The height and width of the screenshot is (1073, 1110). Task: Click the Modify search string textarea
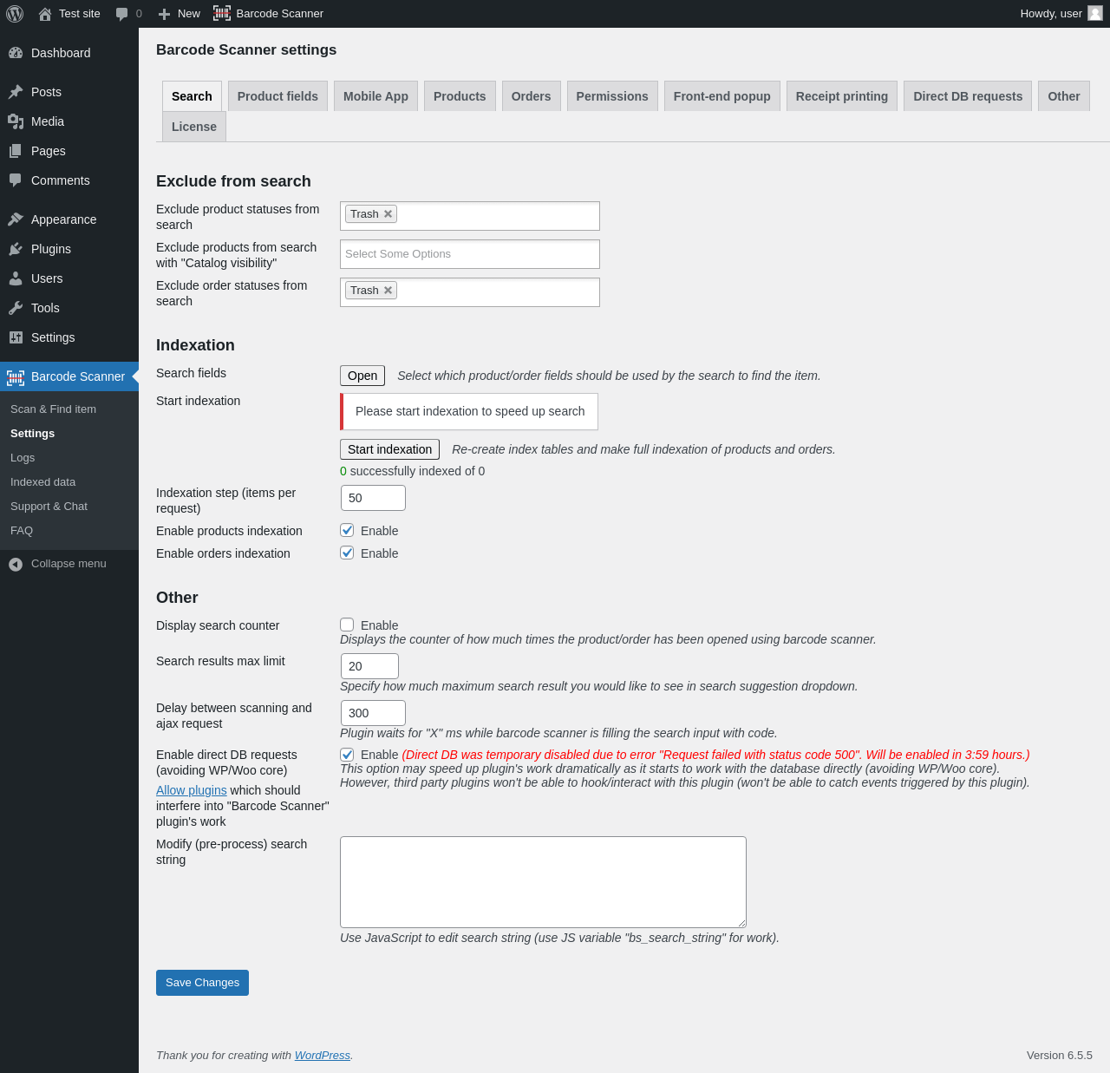point(543,882)
